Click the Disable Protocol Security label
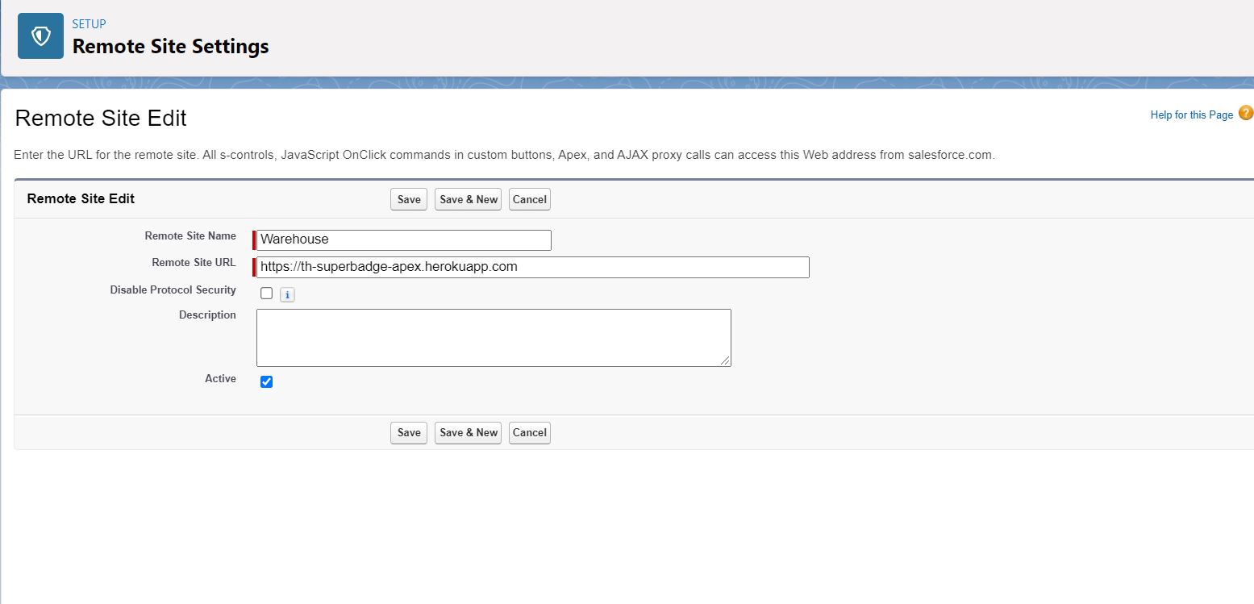The height and width of the screenshot is (604, 1254). click(173, 290)
